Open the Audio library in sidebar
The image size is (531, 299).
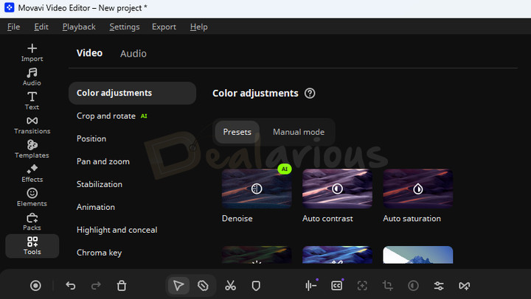[32, 77]
